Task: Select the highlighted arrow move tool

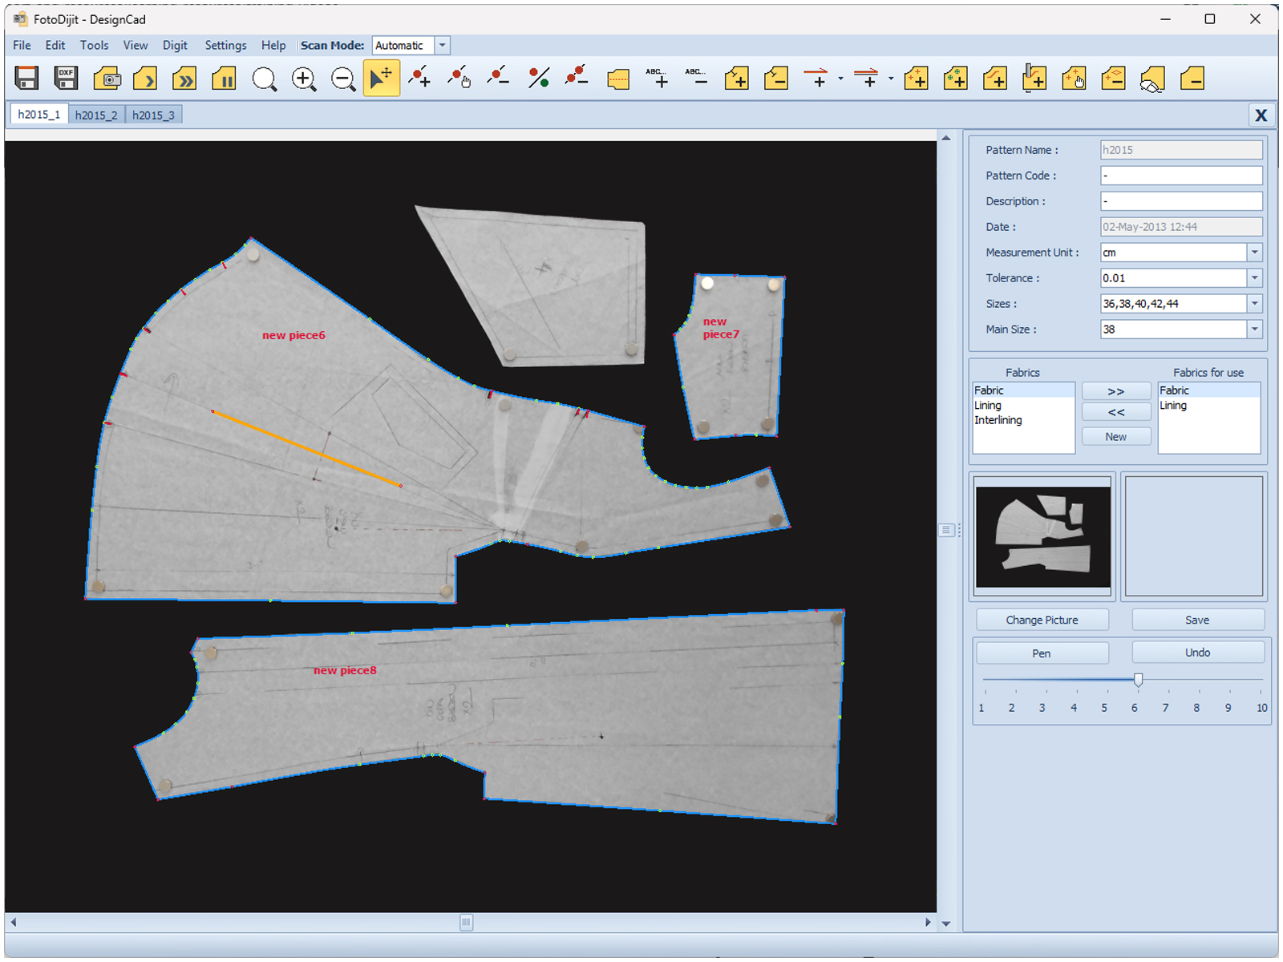Action: [381, 79]
